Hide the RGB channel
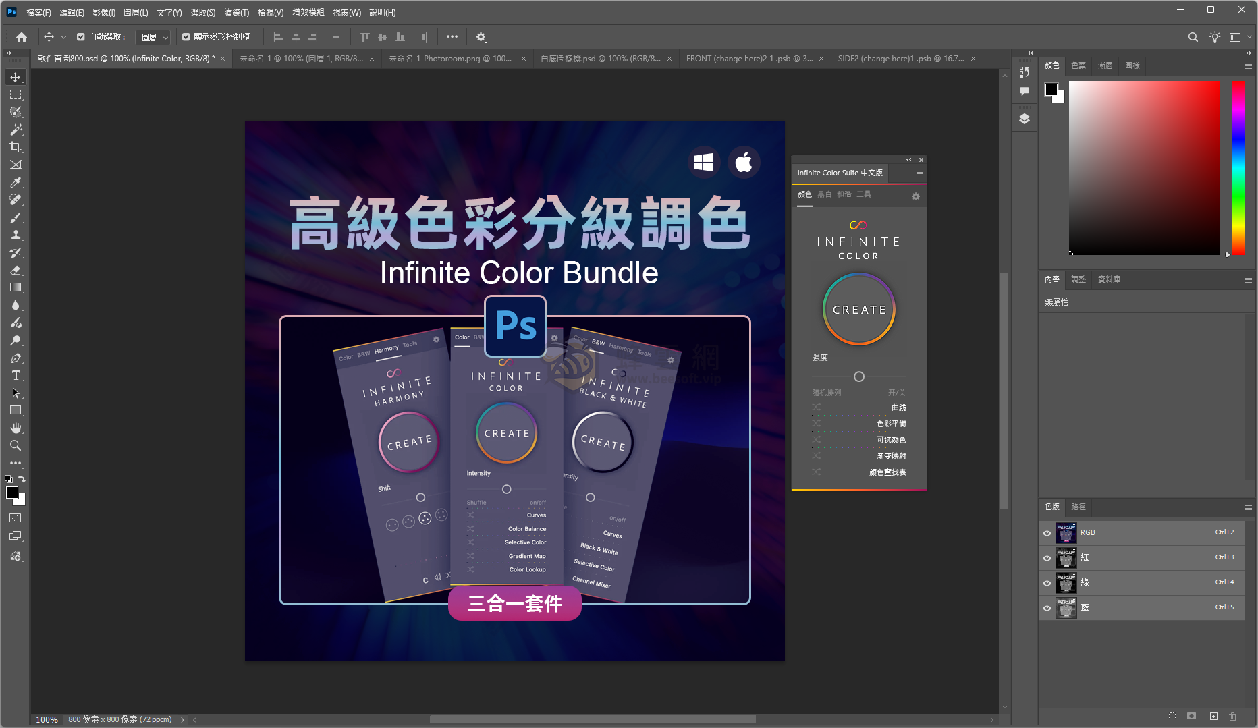This screenshot has width=1258, height=728. [1047, 533]
